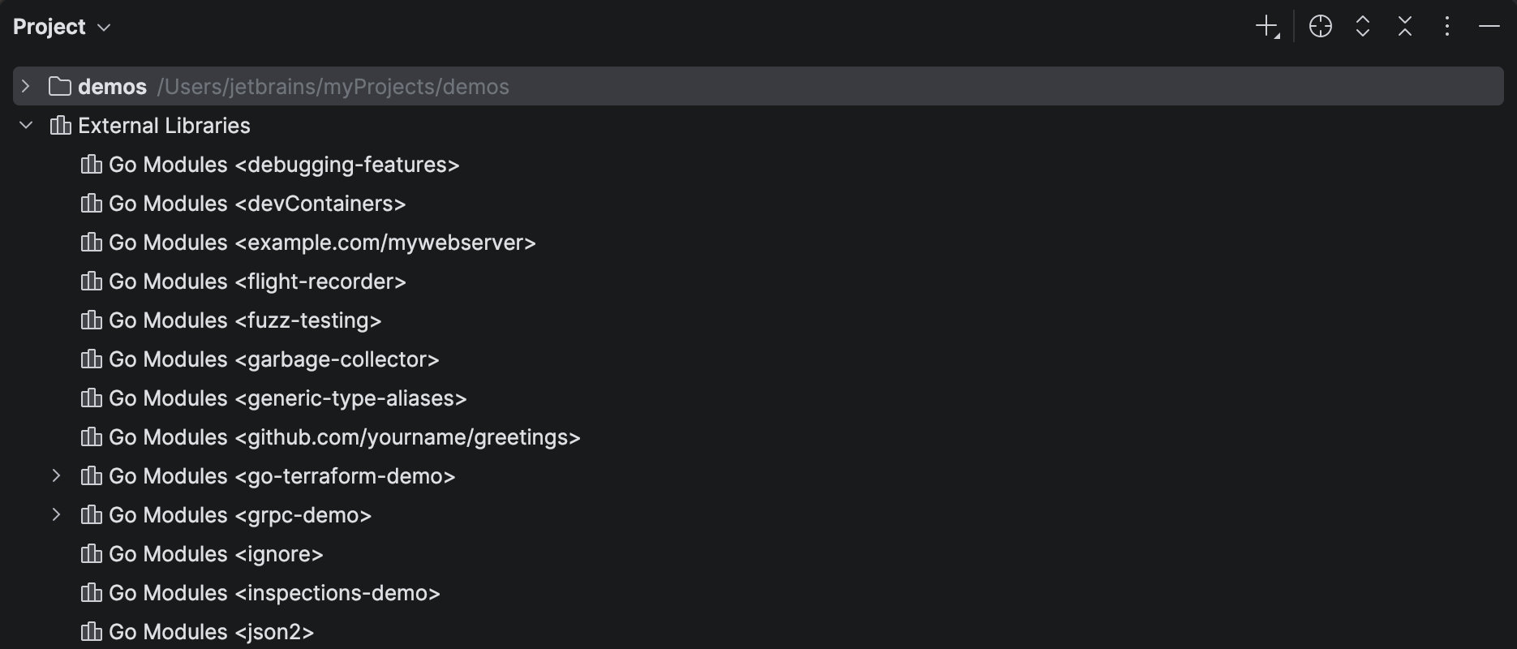
Task: Open the panel Options three-dot menu
Action: click(1447, 27)
